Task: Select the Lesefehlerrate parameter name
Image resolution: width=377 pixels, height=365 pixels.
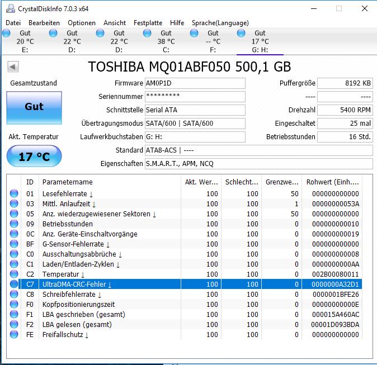Action: tap(65, 193)
